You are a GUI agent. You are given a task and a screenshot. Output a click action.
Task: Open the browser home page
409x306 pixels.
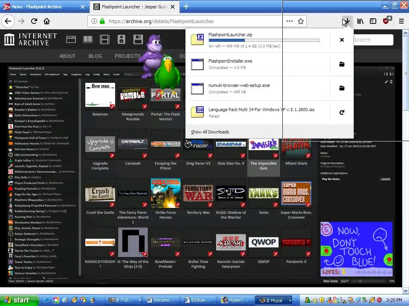(x=47, y=22)
